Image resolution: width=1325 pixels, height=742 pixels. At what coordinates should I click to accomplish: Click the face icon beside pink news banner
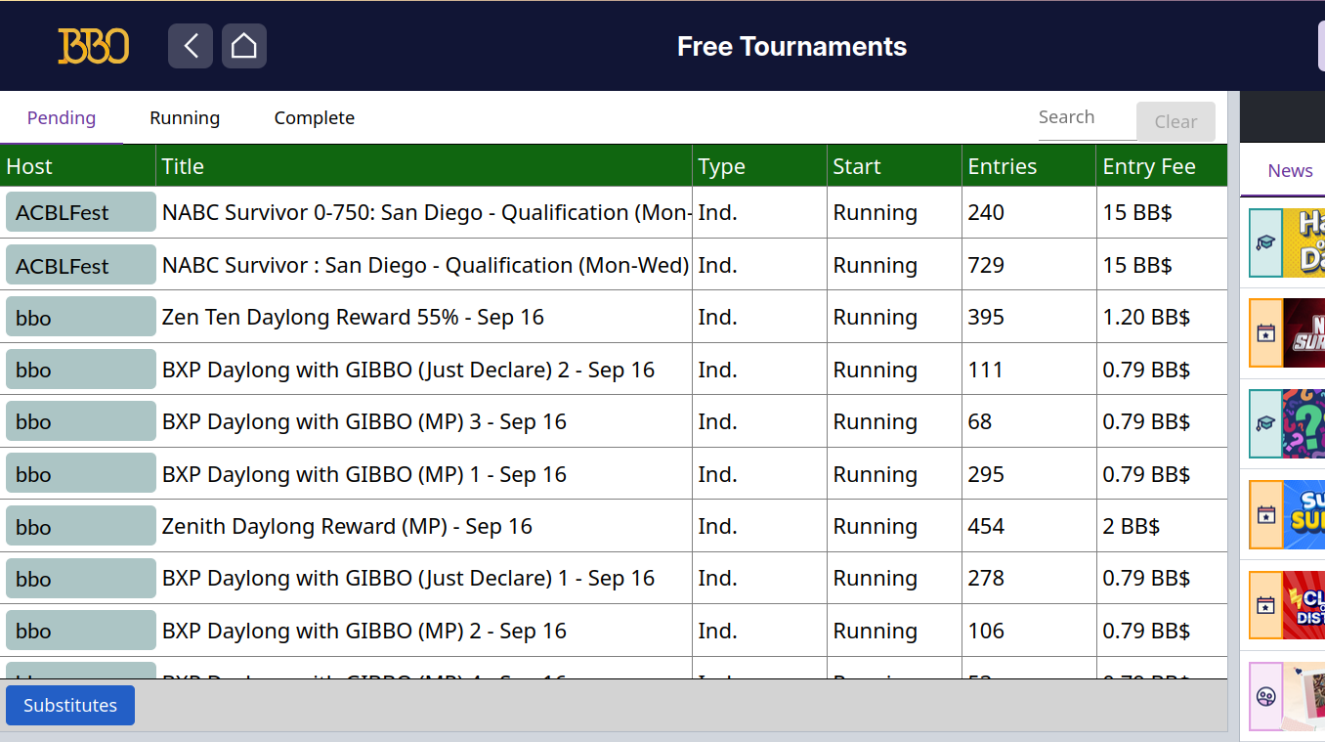[x=1265, y=696]
